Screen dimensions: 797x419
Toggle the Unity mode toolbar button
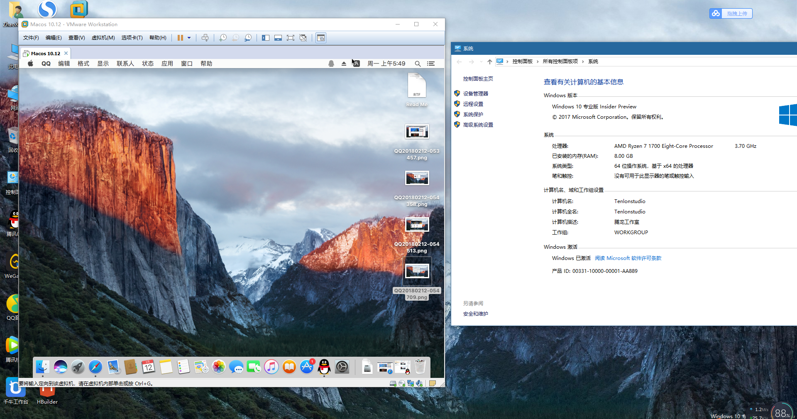pos(303,38)
